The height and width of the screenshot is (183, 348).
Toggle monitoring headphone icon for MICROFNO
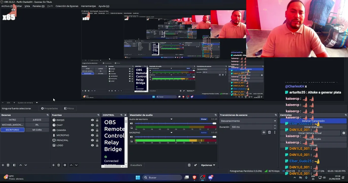click(x=131, y=141)
